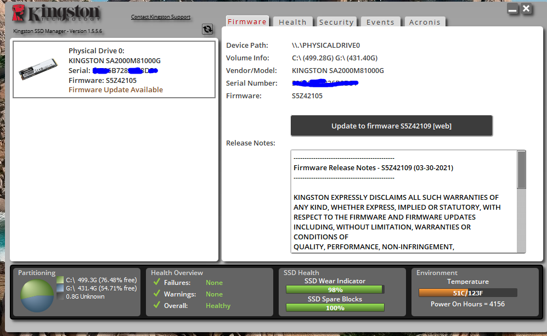Click the Firmware Release Notes S5Z42109 heading
Viewport: 547px width, 336px height.
click(373, 167)
